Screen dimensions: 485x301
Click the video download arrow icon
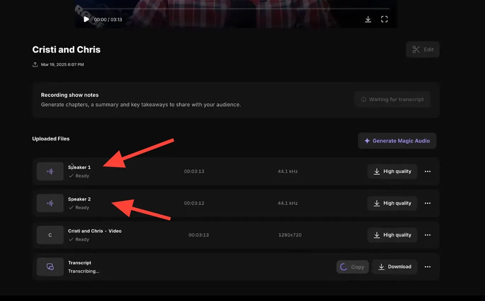[368, 19]
